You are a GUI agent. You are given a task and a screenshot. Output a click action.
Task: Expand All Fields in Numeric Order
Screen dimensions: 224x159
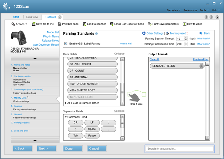point(66,103)
